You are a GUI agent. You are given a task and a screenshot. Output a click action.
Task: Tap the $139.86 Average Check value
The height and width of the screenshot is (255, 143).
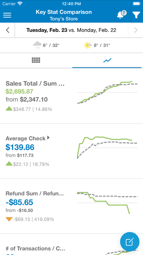coord(20,147)
